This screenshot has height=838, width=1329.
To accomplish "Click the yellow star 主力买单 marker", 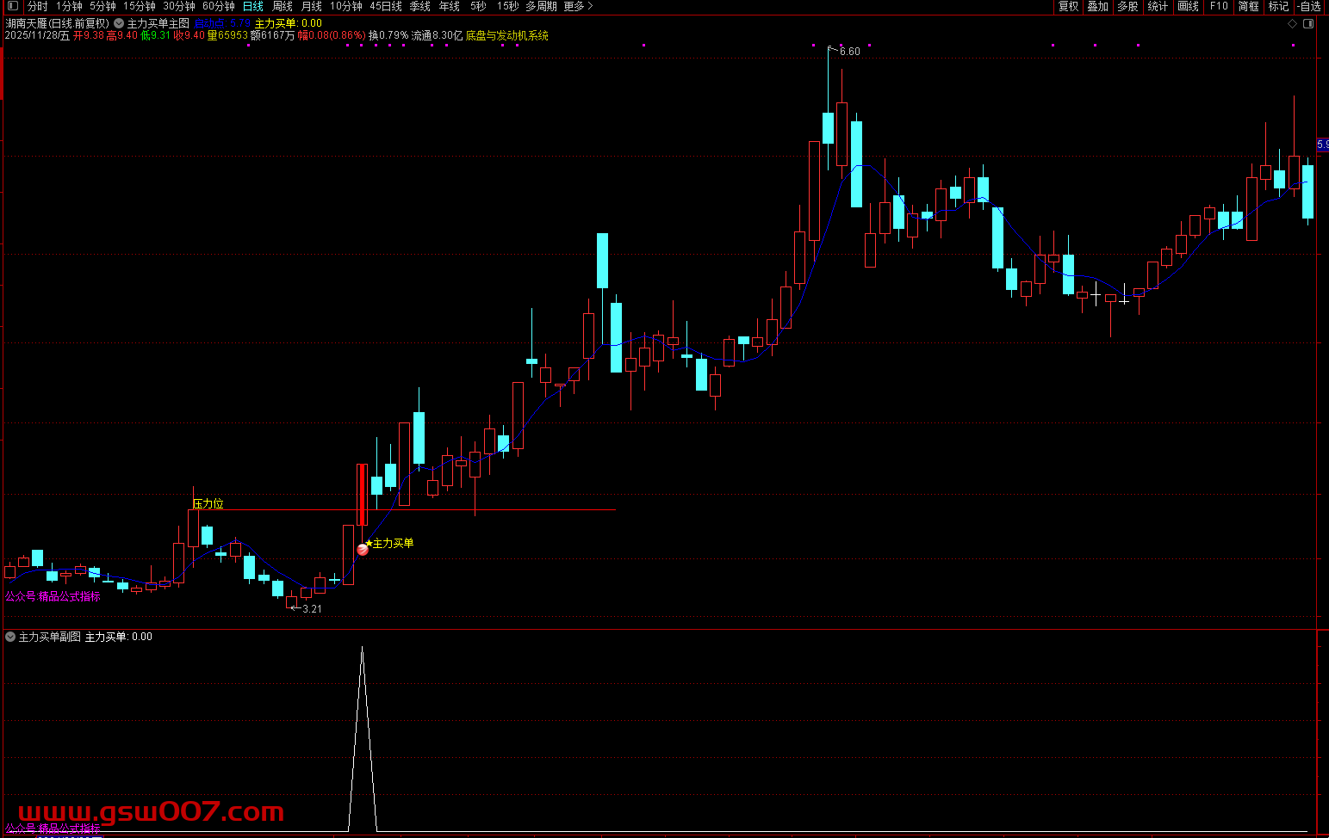I will click(x=370, y=543).
